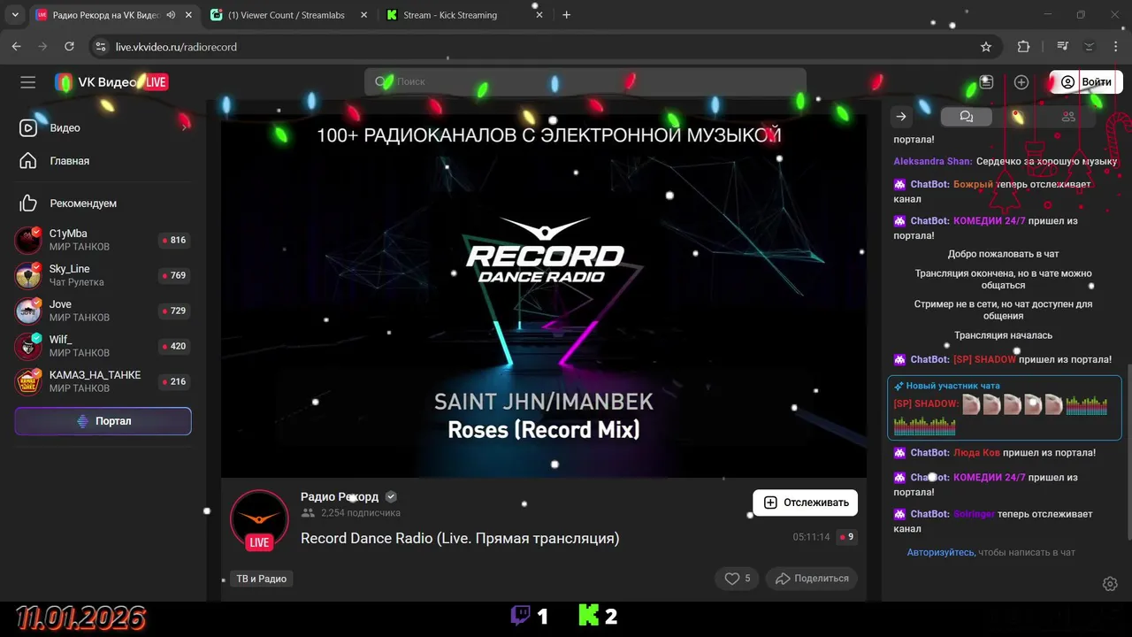Click the 05:11:14 stream duration
The width and height of the screenshot is (1132, 637).
(811, 537)
